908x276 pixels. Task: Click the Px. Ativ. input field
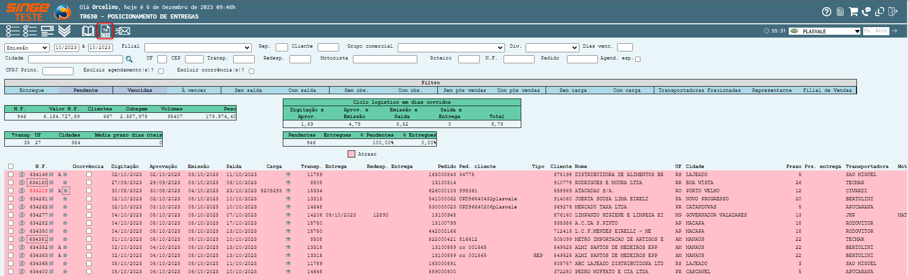point(876,31)
